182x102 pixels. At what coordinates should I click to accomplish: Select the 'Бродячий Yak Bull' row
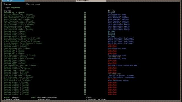[16, 45]
